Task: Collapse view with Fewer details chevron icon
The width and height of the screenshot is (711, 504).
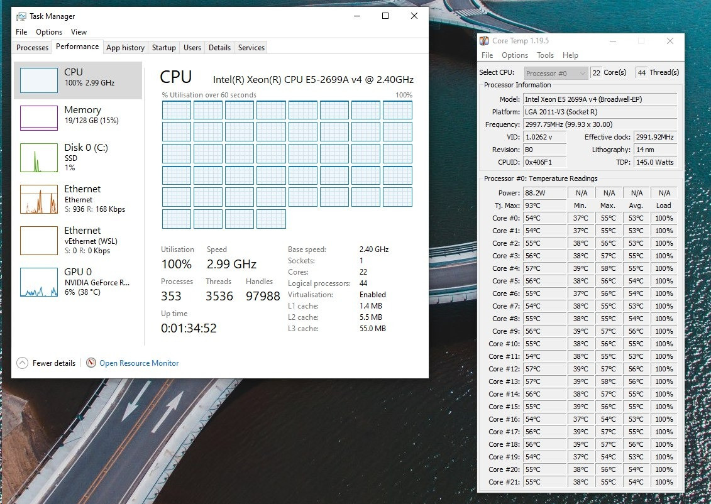Action: click(x=22, y=363)
